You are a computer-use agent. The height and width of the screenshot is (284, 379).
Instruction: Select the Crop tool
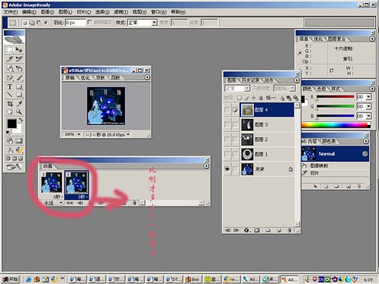[10, 104]
